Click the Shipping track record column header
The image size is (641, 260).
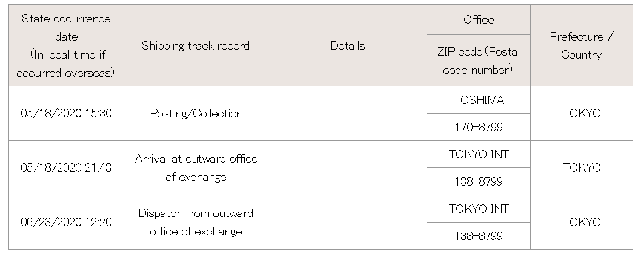(x=196, y=45)
